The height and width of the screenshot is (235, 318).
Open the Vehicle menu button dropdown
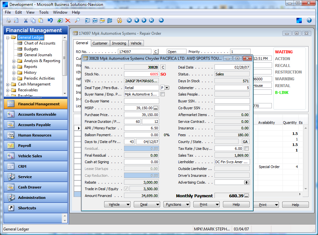coord(117,204)
